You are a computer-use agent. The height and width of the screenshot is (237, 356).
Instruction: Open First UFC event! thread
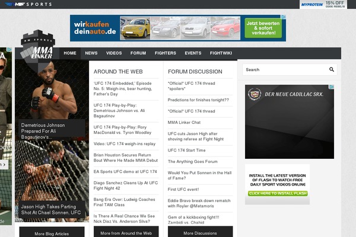click(183, 190)
